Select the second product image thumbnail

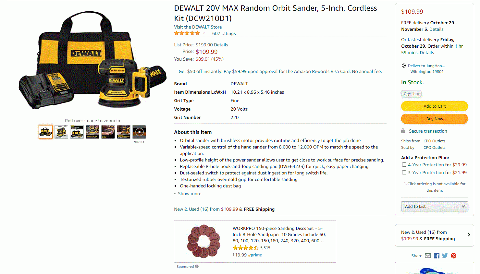tap(61, 132)
